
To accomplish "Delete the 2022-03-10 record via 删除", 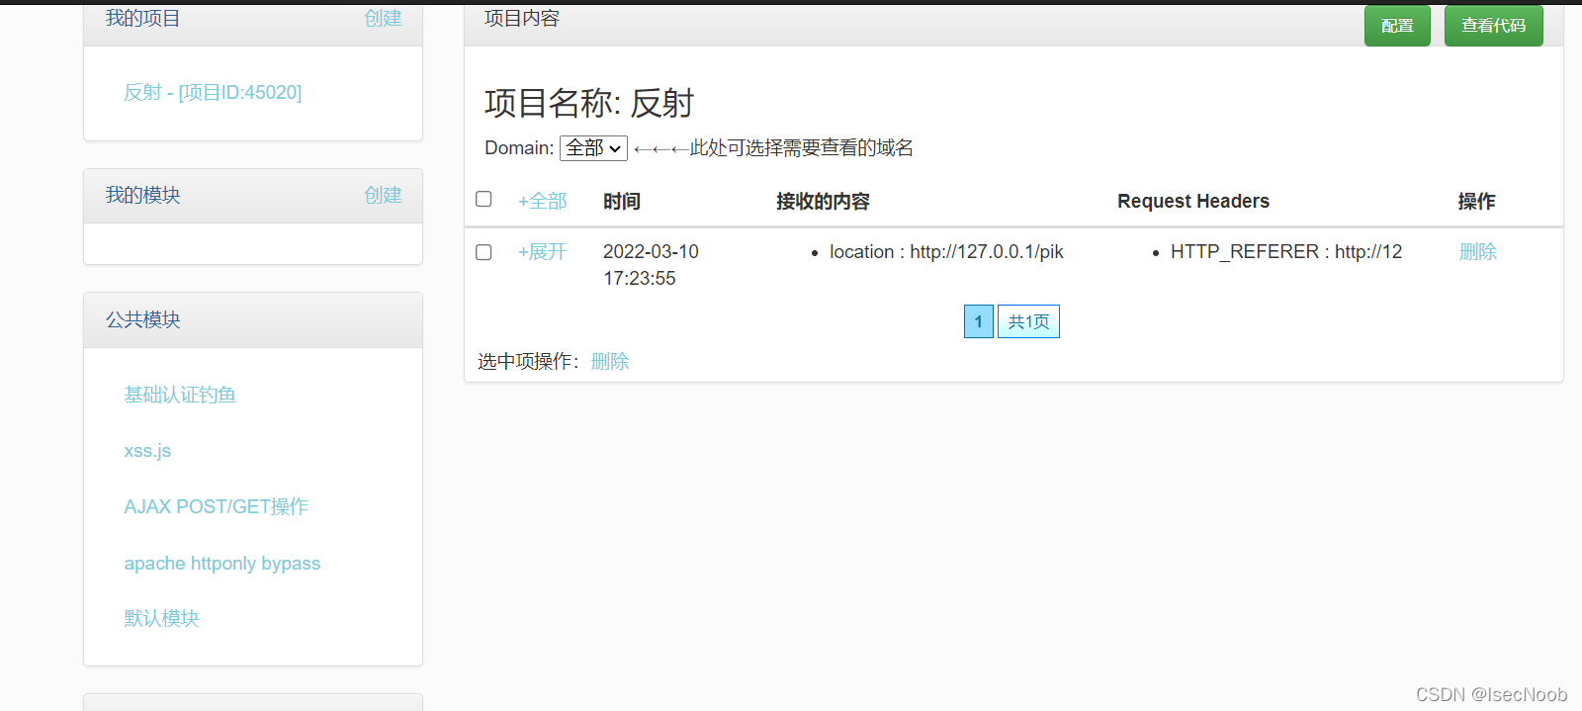I will click(1478, 251).
